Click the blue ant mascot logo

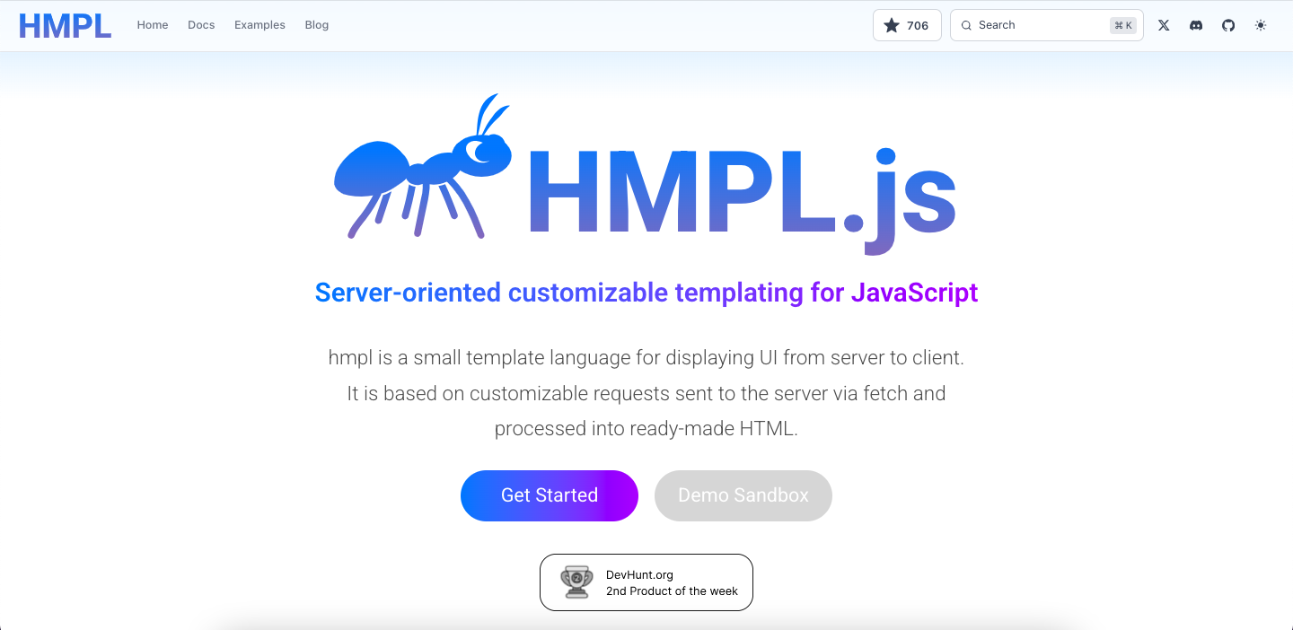pos(423,167)
